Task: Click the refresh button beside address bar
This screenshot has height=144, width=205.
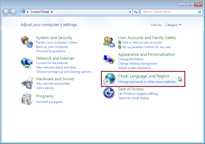Action: tap(136, 12)
